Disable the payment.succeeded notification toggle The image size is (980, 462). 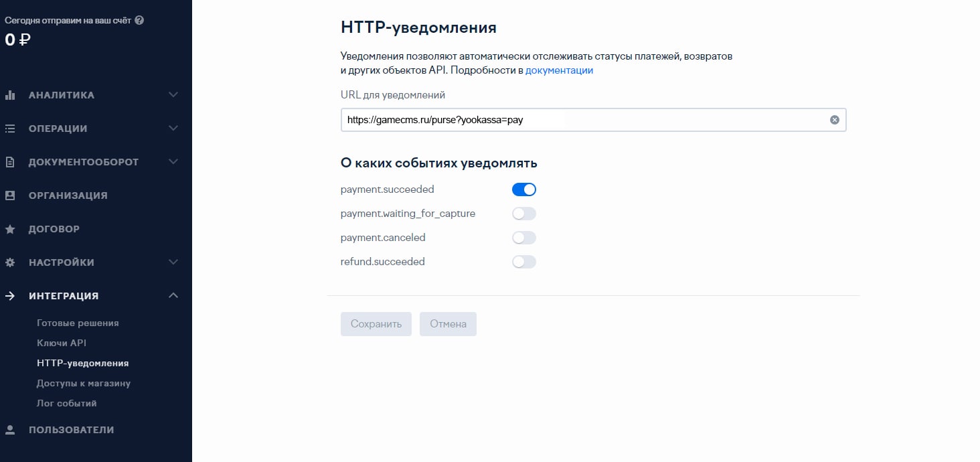[524, 189]
